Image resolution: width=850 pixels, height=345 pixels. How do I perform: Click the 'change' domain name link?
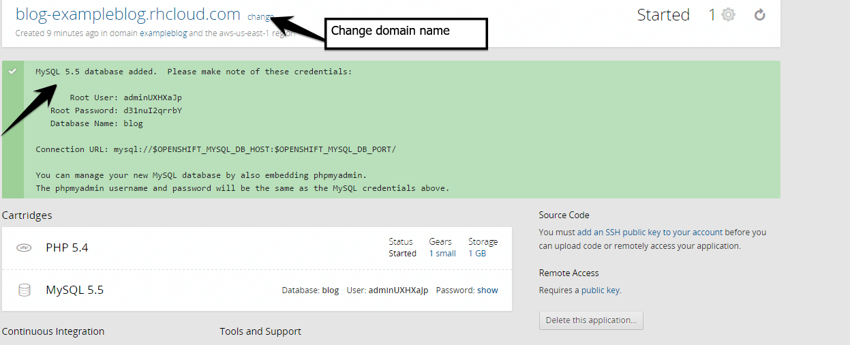(260, 16)
